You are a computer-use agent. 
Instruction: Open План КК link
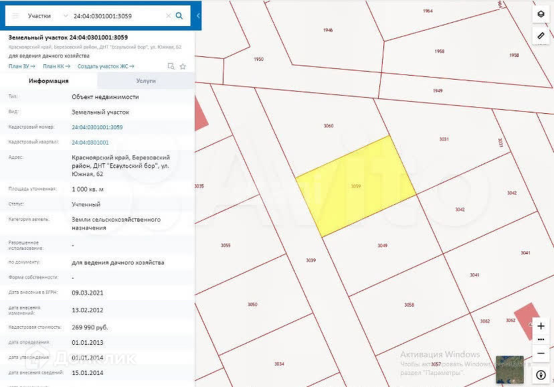click(56, 66)
